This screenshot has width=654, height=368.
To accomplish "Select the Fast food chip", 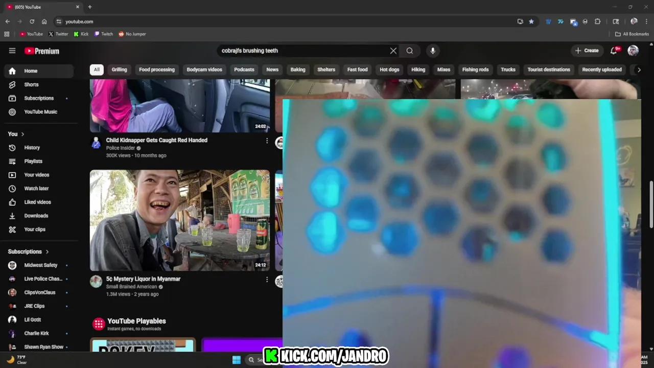I will [358, 70].
